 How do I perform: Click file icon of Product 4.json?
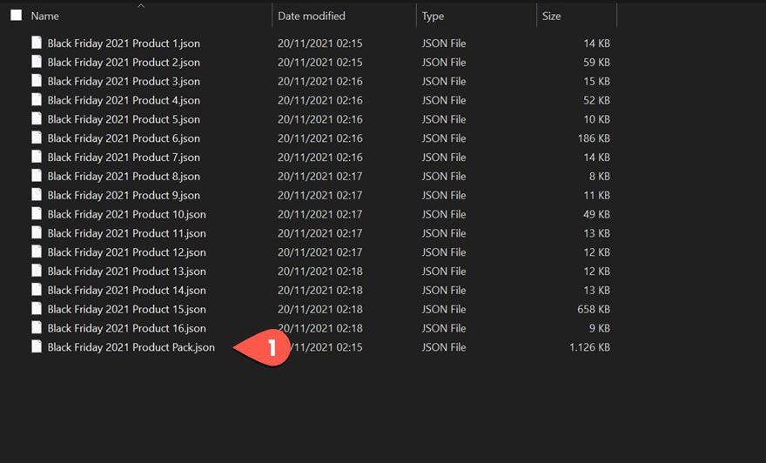tap(37, 99)
